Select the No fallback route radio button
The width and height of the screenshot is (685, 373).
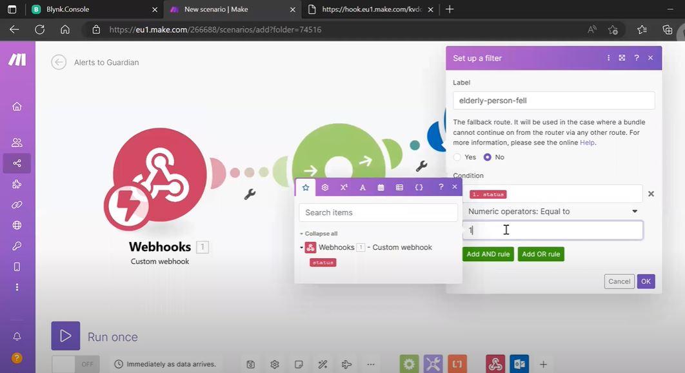tap(487, 157)
